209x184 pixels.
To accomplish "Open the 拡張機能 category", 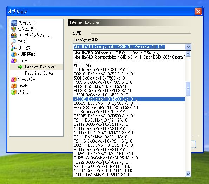I will 27,54.
